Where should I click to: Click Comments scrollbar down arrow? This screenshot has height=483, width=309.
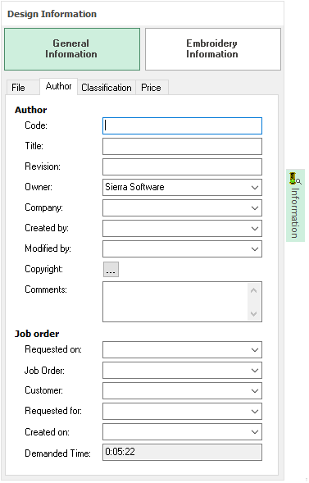tap(254, 314)
